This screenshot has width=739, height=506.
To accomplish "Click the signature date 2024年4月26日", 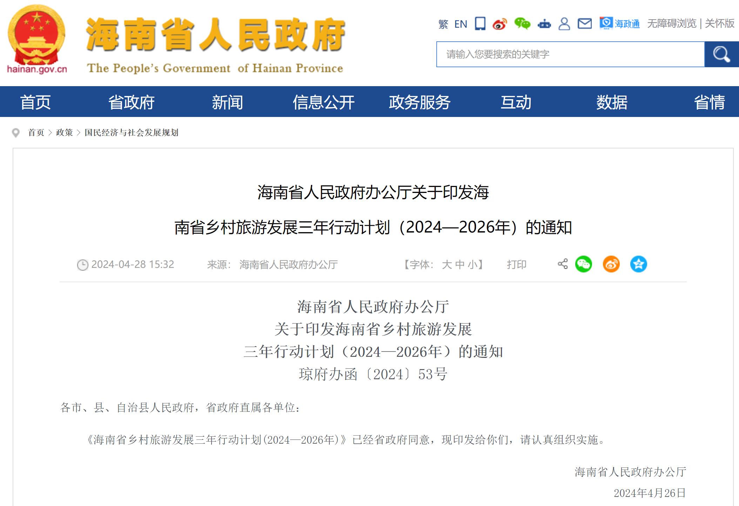I will [650, 493].
